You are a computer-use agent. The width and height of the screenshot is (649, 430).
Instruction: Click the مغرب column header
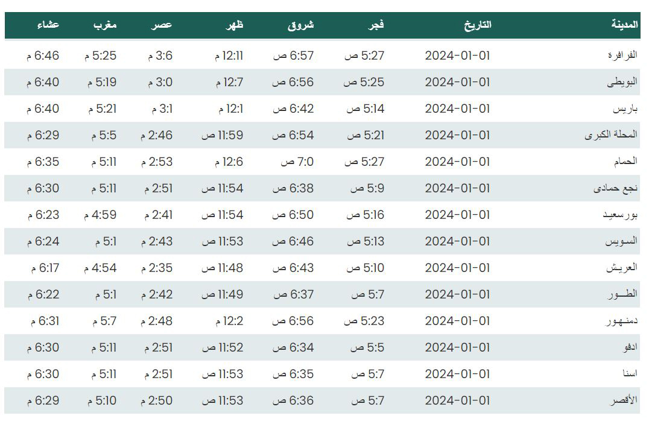105,25
